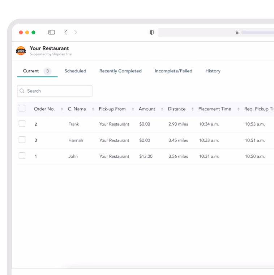
Task: Tick the select-all checkbox in table header
Action: pos(22,108)
